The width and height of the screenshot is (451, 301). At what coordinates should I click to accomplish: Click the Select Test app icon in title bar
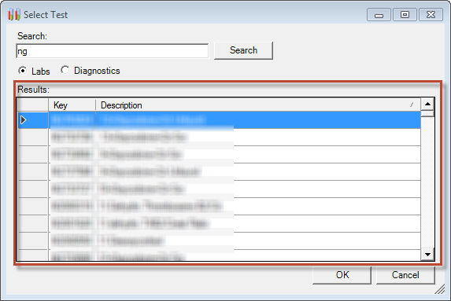(14, 14)
